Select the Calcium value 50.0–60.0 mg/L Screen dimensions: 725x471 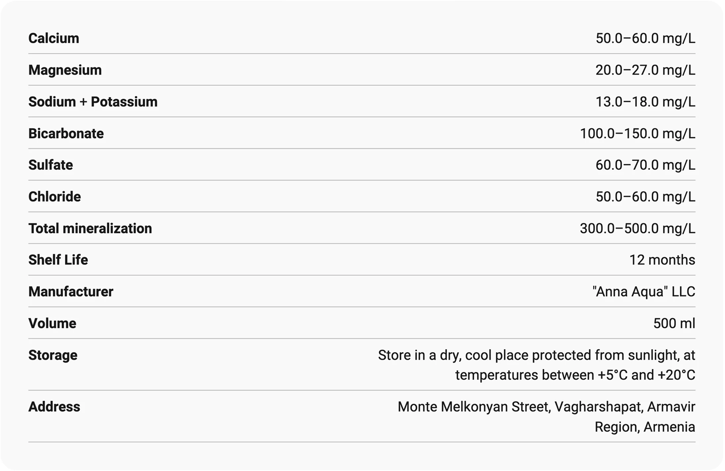click(645, 38)
